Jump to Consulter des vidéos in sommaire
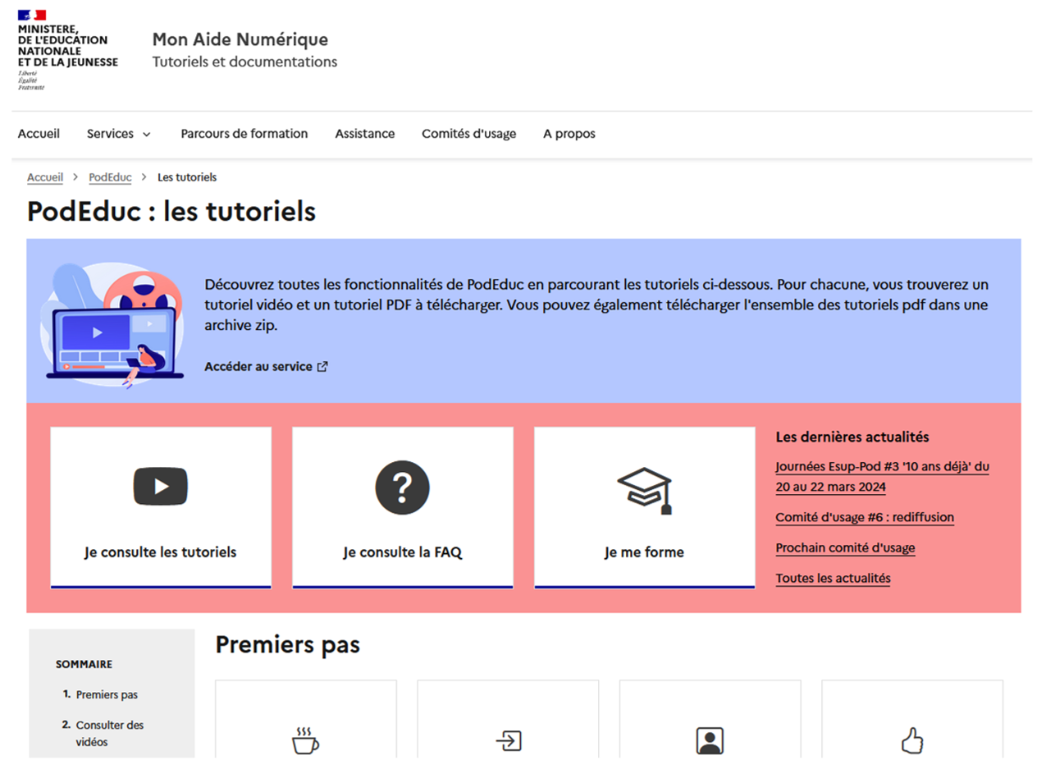This screenshot has height=760, width=1055. pos(110,734)
